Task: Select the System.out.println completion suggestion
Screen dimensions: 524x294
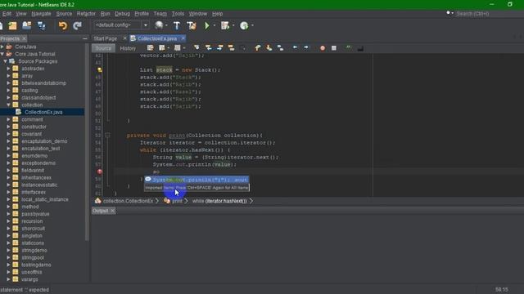Action: 196,180
